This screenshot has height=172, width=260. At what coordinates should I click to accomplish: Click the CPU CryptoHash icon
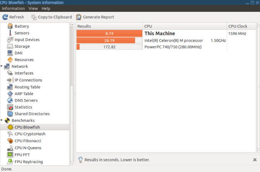[10, 134]
